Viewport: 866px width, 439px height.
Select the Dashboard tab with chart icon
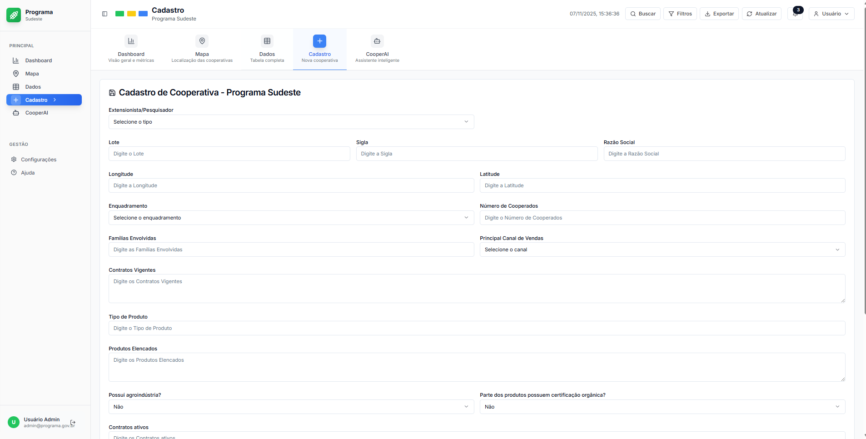pyautogui.click(x=131, y=49)
